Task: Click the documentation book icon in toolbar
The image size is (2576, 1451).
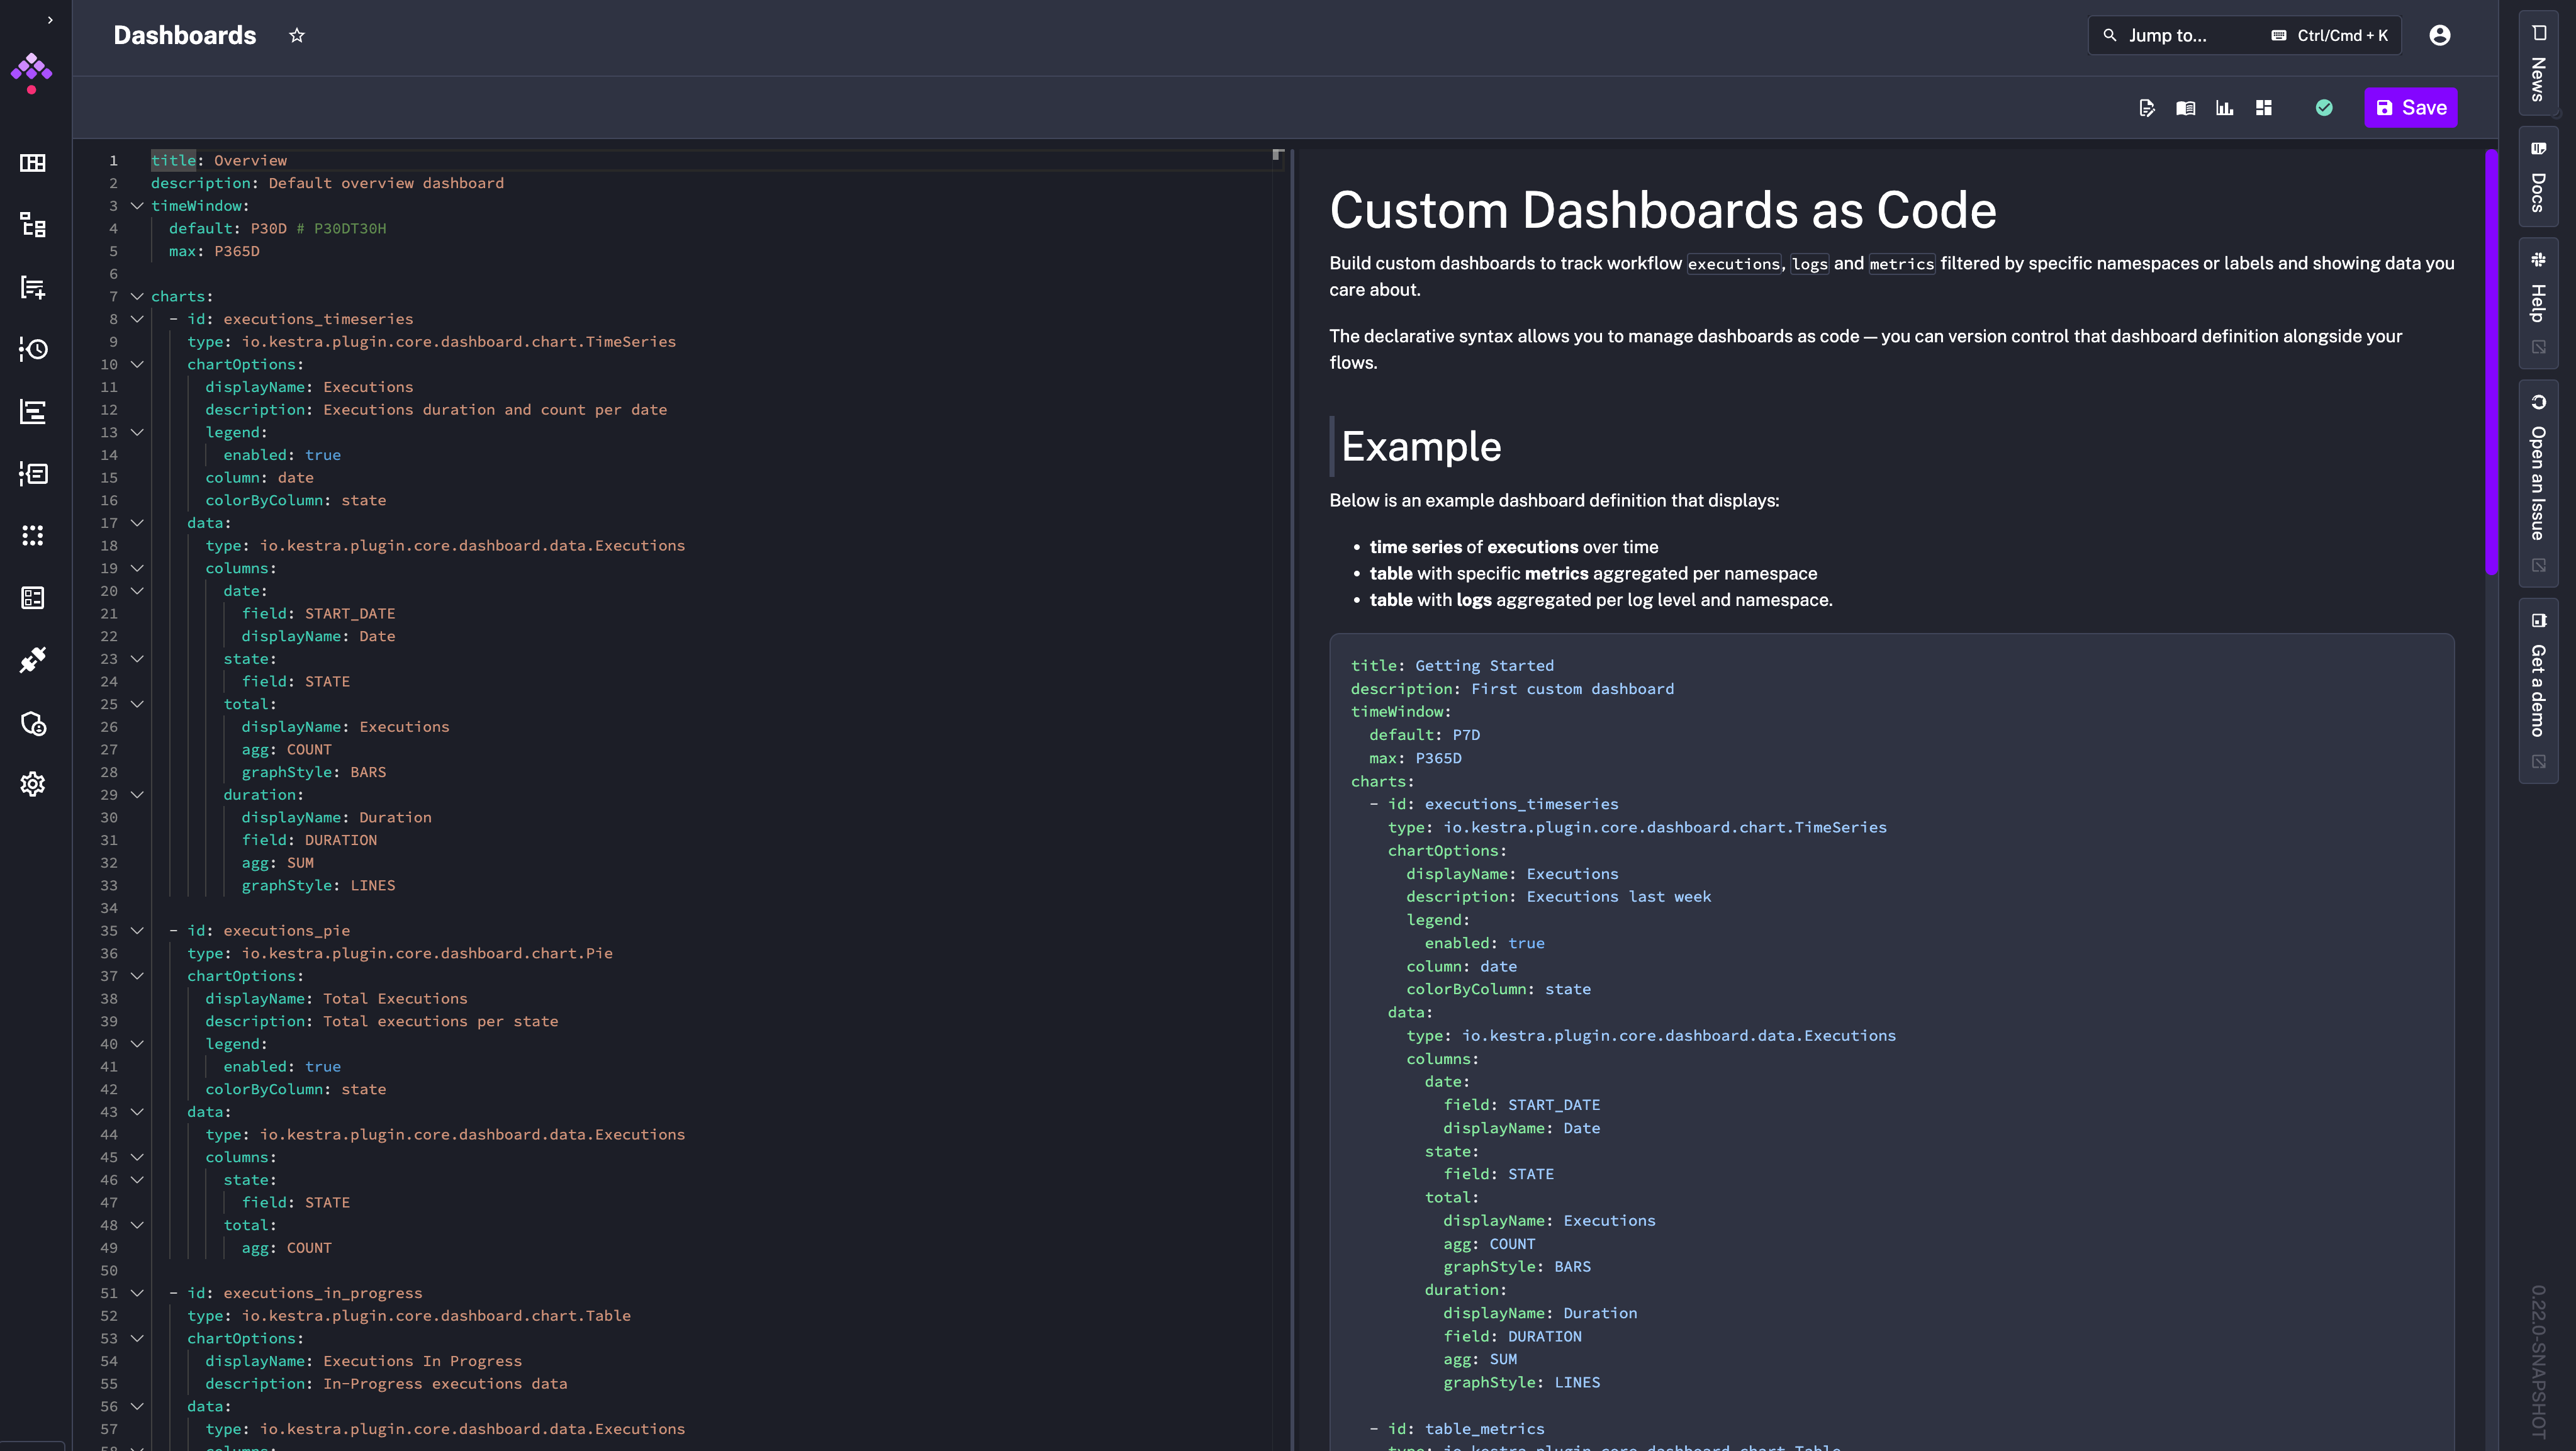Action: [x=2185, y=108]
